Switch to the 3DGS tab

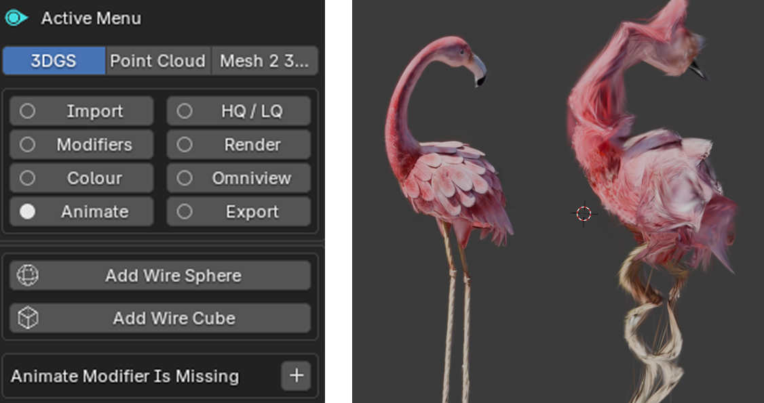pyautogui.click(x=54, y=61)
